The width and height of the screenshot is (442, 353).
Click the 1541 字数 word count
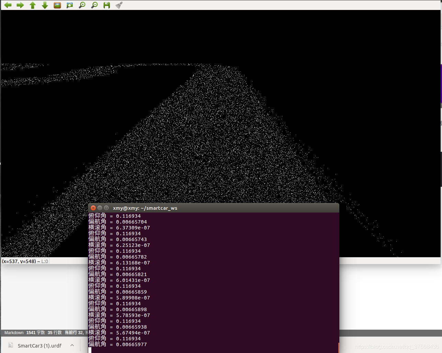pos(36,333)
